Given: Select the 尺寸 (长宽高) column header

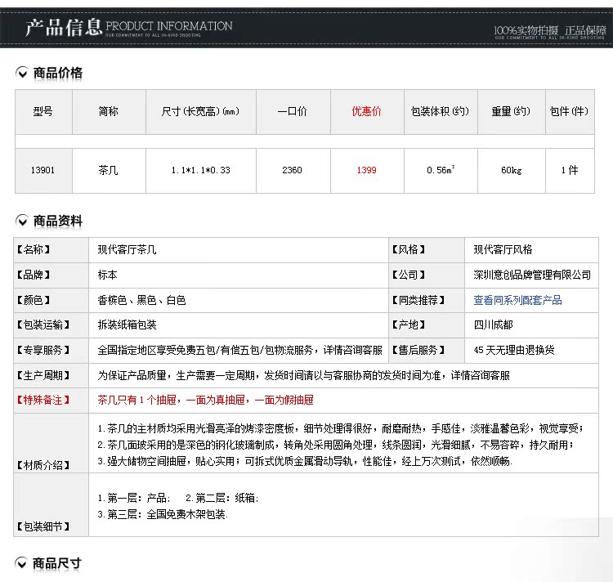Looking at the screenshot, I should tap(200, 111).
